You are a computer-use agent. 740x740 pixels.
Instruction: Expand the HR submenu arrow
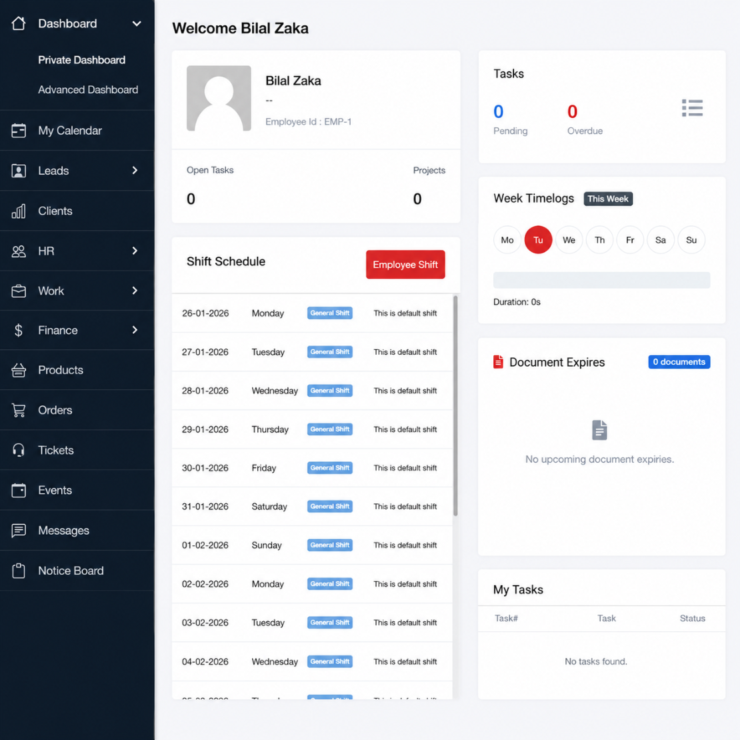[x=135, y=251]
